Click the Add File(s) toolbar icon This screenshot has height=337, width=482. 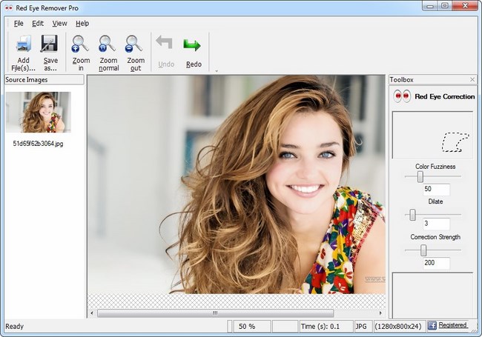click(23, 44)
